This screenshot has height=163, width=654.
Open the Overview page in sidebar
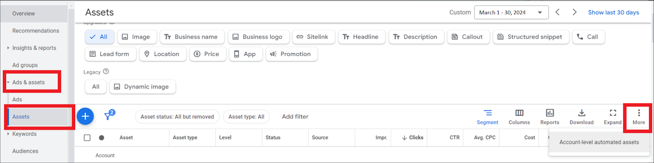point(23,13)
